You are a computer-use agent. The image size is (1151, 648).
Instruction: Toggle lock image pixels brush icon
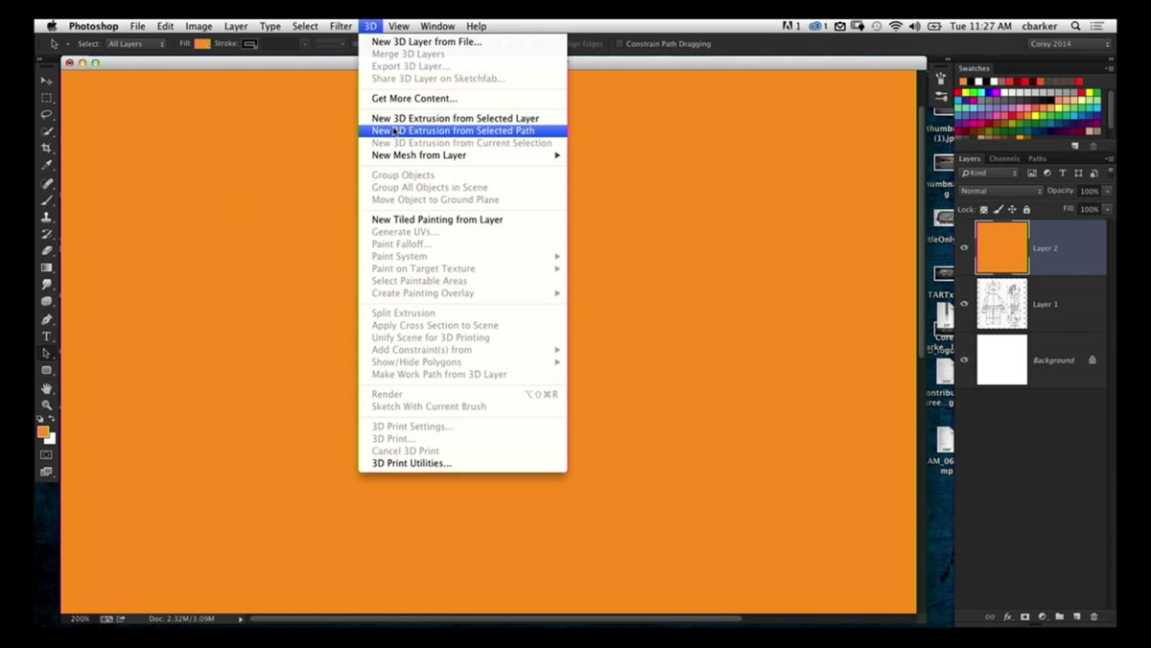tap(998, 209)
